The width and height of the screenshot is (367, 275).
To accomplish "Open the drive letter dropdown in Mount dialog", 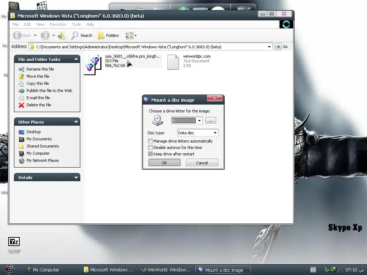I will click(x=199, y=120).
